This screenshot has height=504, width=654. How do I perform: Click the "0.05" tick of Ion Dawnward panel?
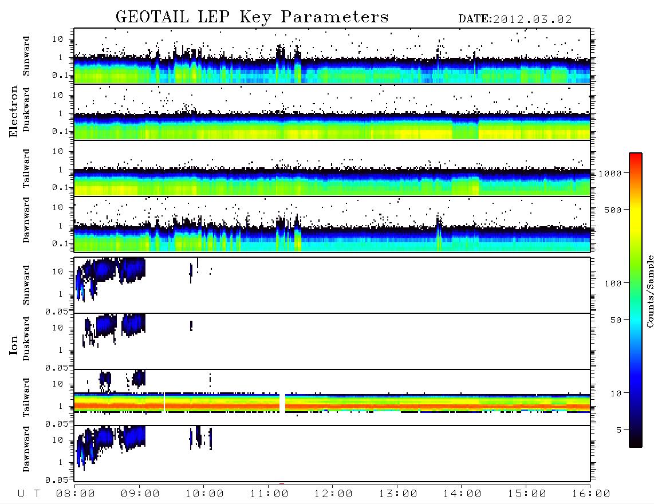[57, 480]
